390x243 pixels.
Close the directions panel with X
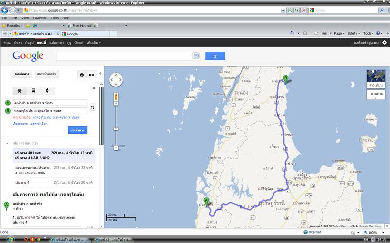click(x=94, y=88)
